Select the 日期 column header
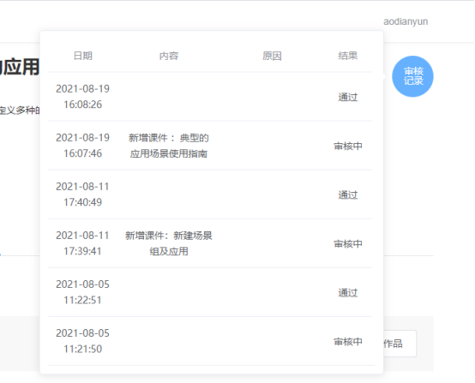Viewport: 475px width, 383px height. [x=82, y=56]
